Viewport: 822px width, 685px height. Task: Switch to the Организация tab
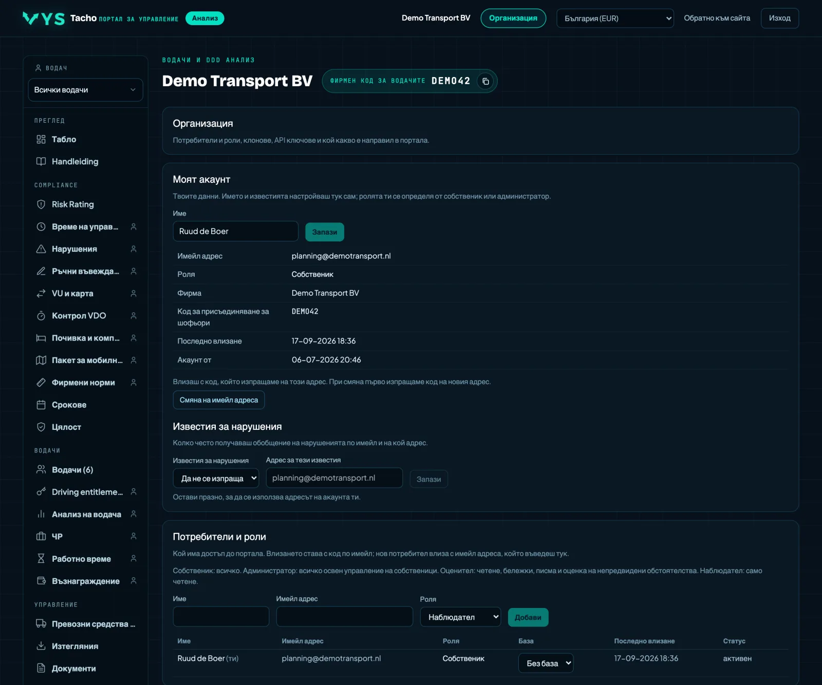[513, 18]
